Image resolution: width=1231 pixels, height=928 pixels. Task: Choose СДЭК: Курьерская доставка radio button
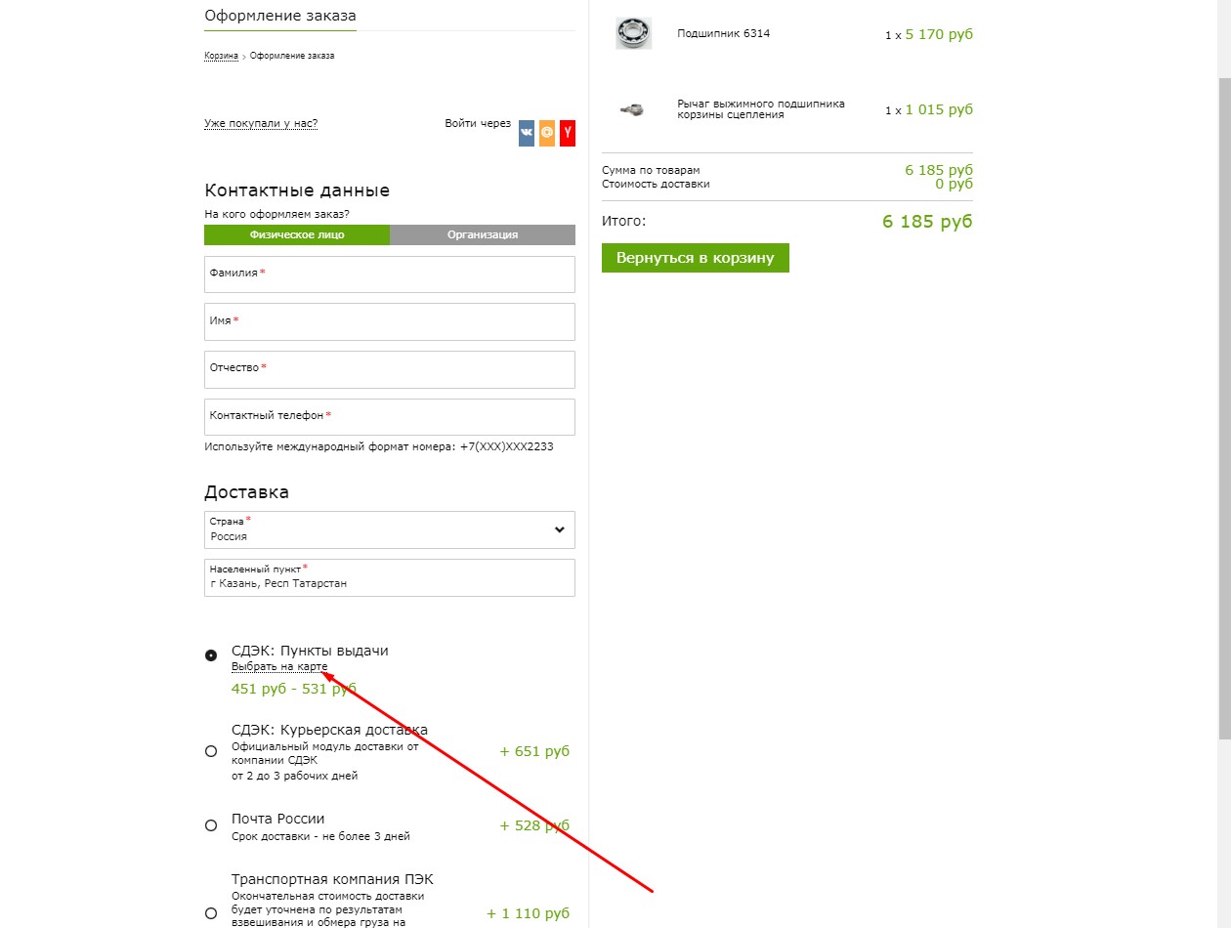coord(211,751)
